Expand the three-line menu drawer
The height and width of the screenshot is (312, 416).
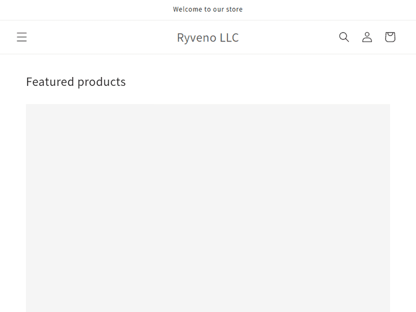pyautogui.click(x=22, y=37)
